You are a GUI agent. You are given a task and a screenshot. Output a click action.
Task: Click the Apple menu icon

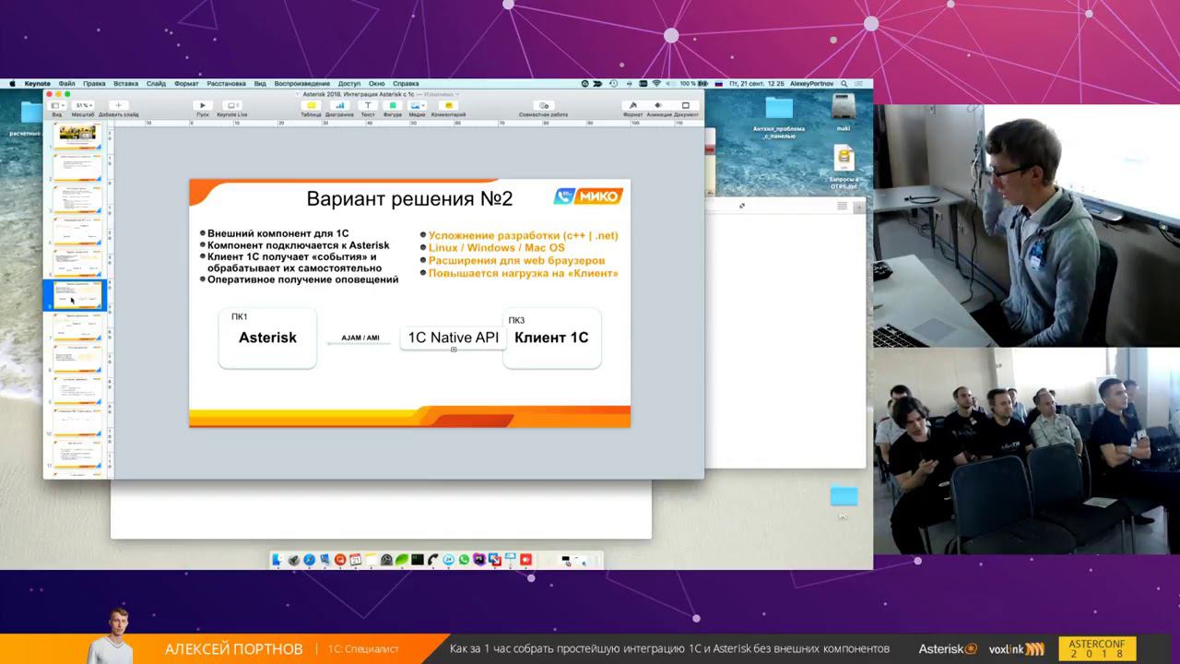(13, 83)
